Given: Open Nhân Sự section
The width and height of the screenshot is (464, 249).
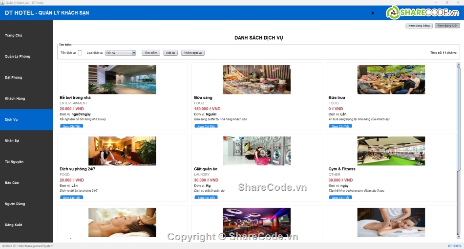Looking at the screenshot, I should click(x=26, y=140).
